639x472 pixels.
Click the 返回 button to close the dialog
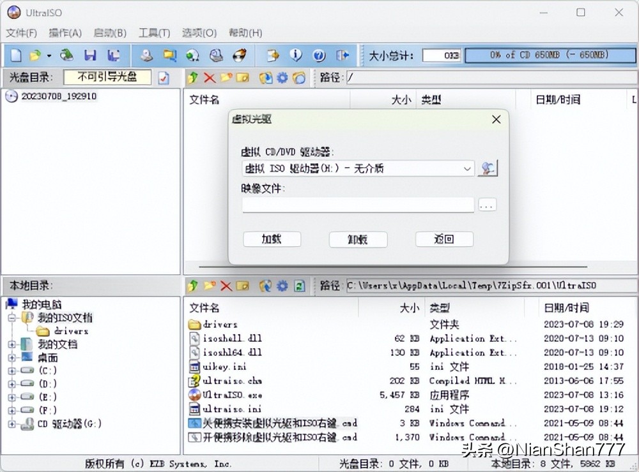click(x=444, y=239)
